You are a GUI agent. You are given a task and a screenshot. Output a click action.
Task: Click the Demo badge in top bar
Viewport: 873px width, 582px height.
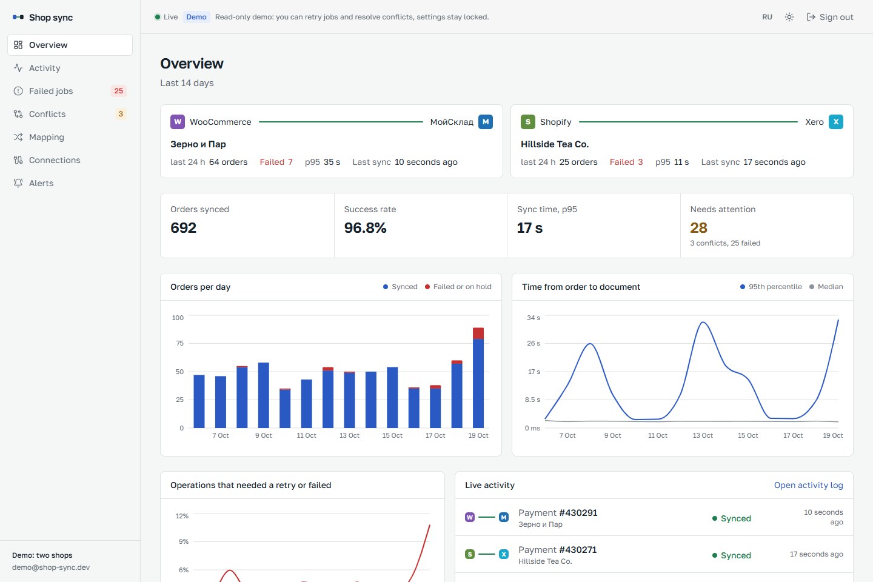point(196,17)
